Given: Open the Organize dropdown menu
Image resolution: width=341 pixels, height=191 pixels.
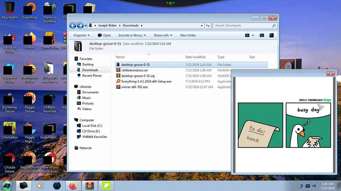Looking at the screenshot, I should [82, 35].
